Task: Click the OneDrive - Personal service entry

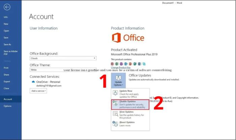Action: click(x=48, y=82)
